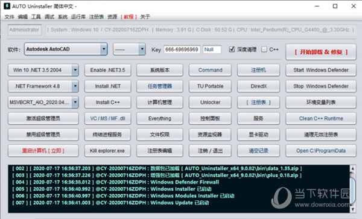Open 任务管理器 button
The height and width of the screenshot is (219, 362).
pos(160,86)
